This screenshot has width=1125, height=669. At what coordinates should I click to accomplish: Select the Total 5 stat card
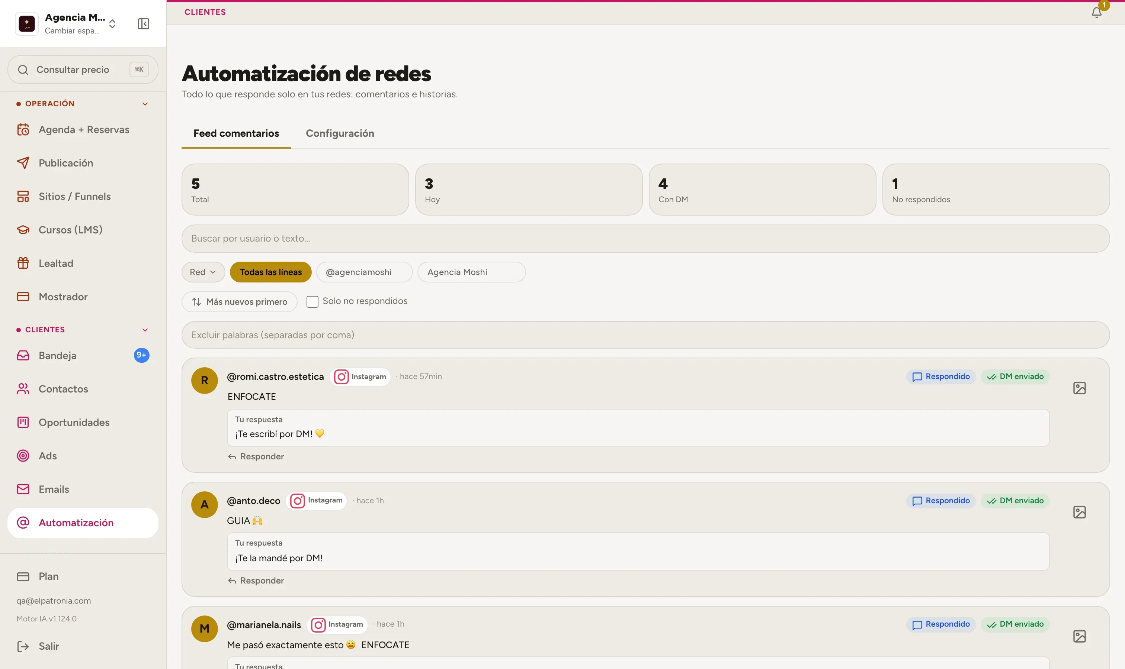(x=295, y=190)
